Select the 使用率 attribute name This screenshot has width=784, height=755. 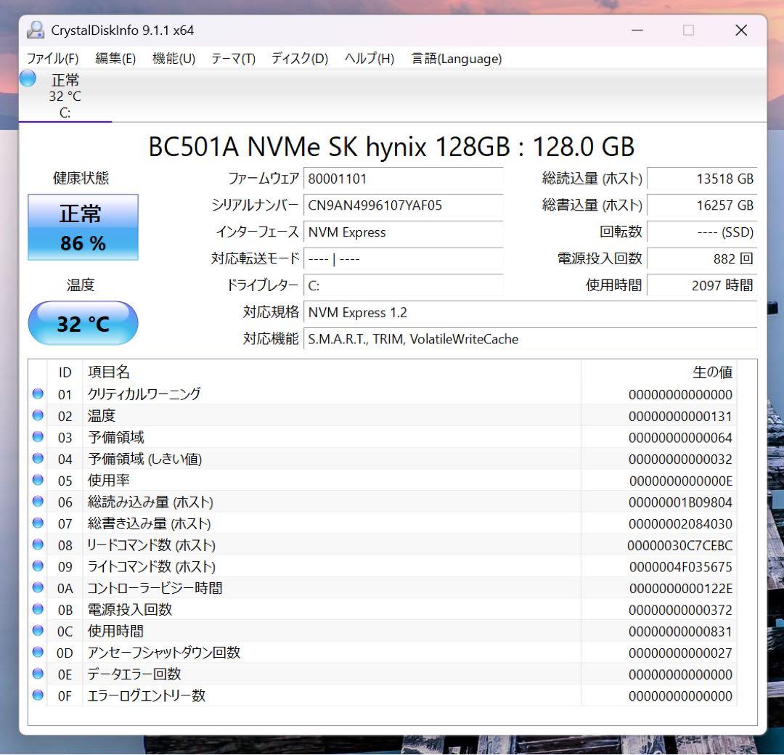point(108,480)
